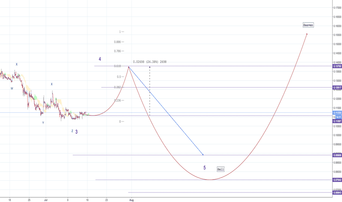Click the "Aug" marker on time axis
Image resolution: width=342 pixels, height=202 pixels.
coord(131,200)
